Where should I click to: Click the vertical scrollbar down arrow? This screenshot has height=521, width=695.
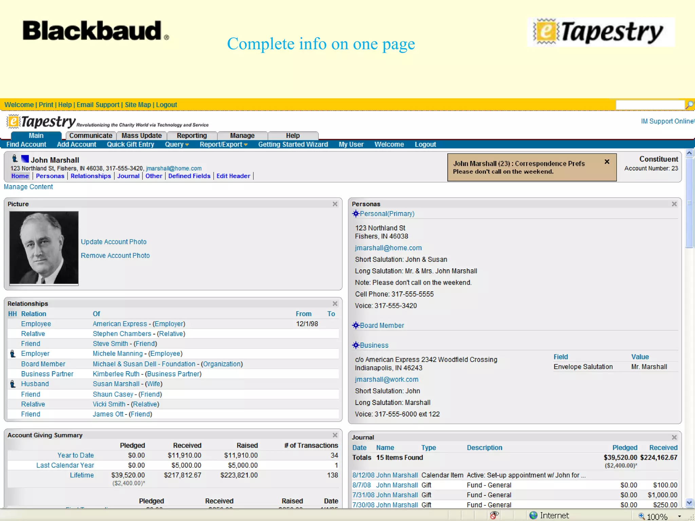pyautogui.click(x=689, y=503)
